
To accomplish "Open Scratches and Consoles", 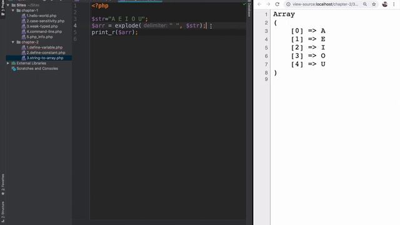I will tap(37, 68).
